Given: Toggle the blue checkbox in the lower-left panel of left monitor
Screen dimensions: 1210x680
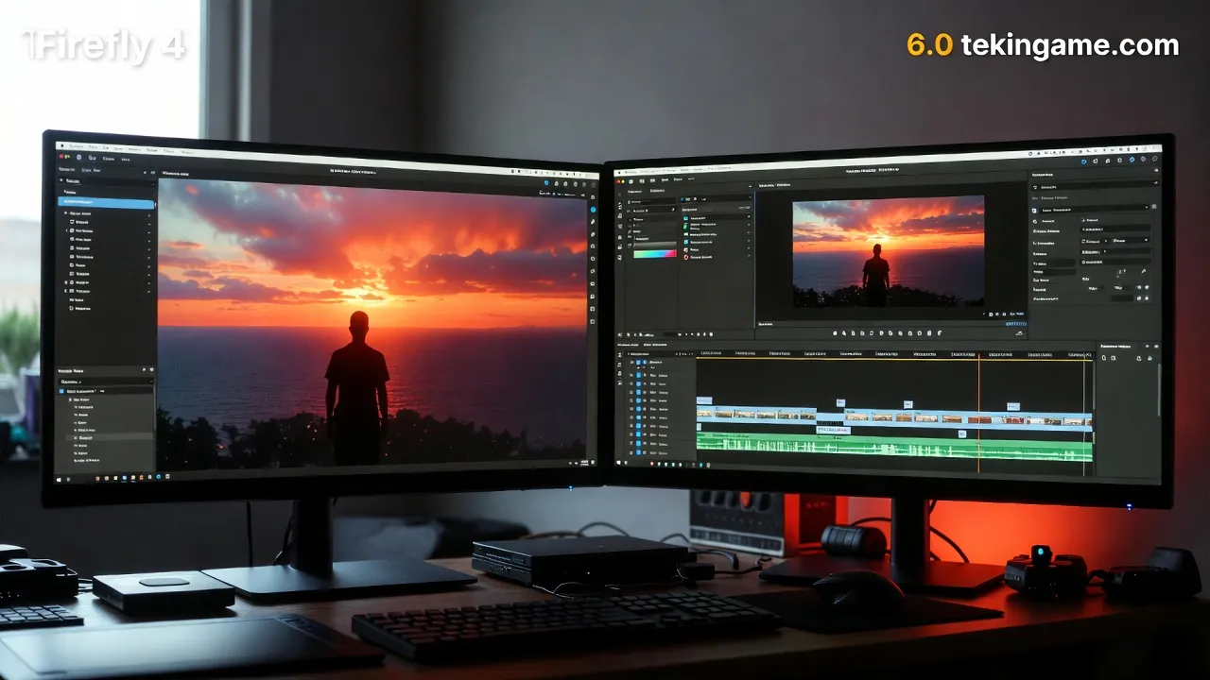Looking at the screenshot, I should coord(61,390).
